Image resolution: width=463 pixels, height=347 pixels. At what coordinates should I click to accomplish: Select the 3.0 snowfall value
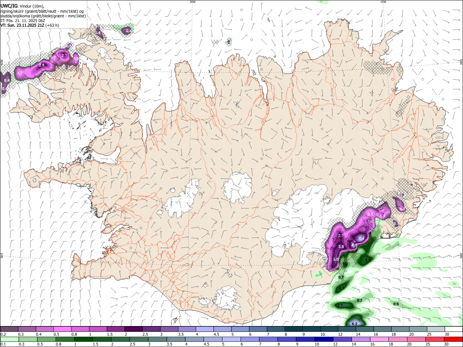click(x=341, y=247)
